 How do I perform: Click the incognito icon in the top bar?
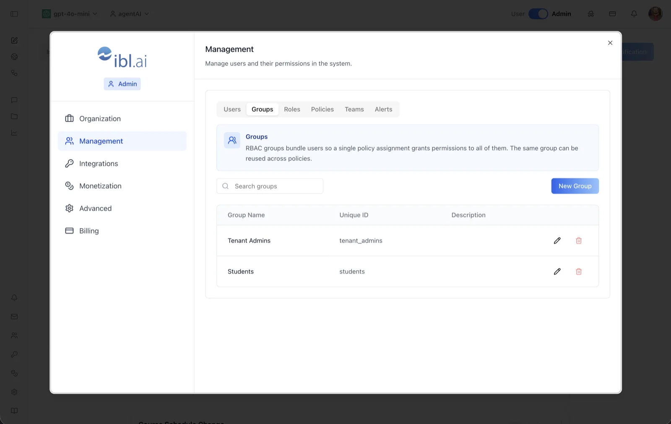pos(591,14)
